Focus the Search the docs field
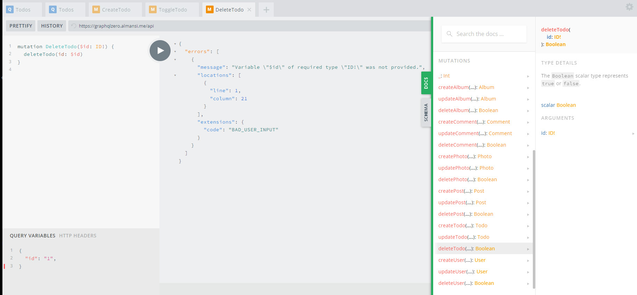Image resolution: width=637 pixels, height=295 pixels. [x=484, y=34]
